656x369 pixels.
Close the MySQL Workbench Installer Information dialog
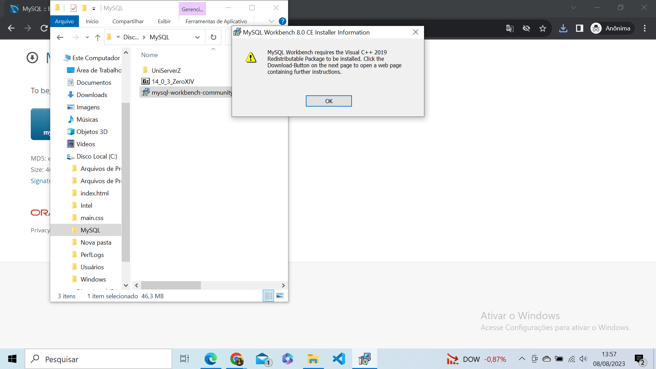click(x=415, y=32)
